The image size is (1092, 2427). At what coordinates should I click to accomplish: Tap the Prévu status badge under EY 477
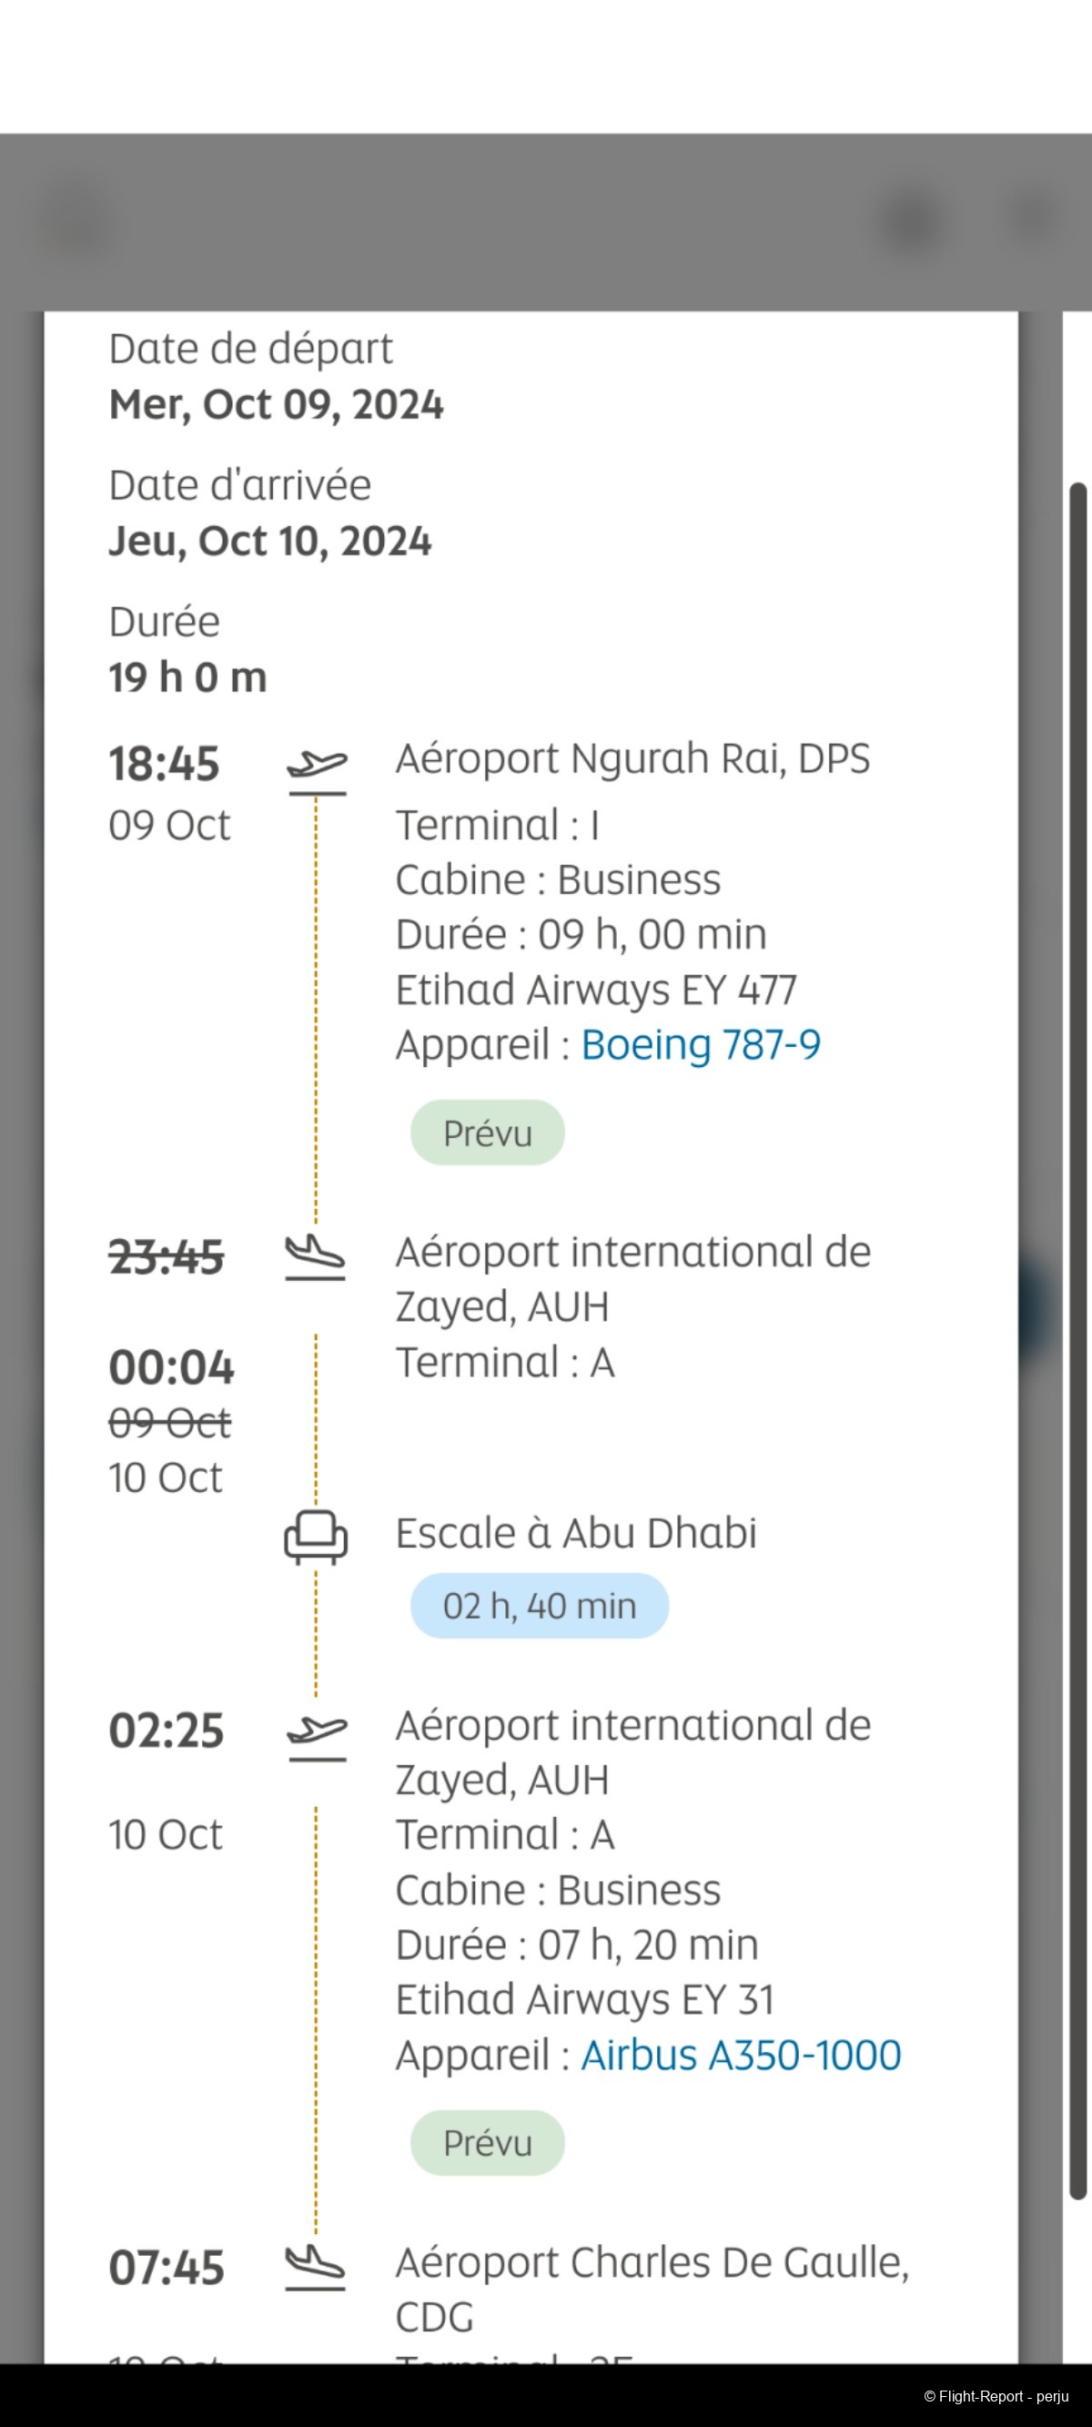pos(487,1132)
